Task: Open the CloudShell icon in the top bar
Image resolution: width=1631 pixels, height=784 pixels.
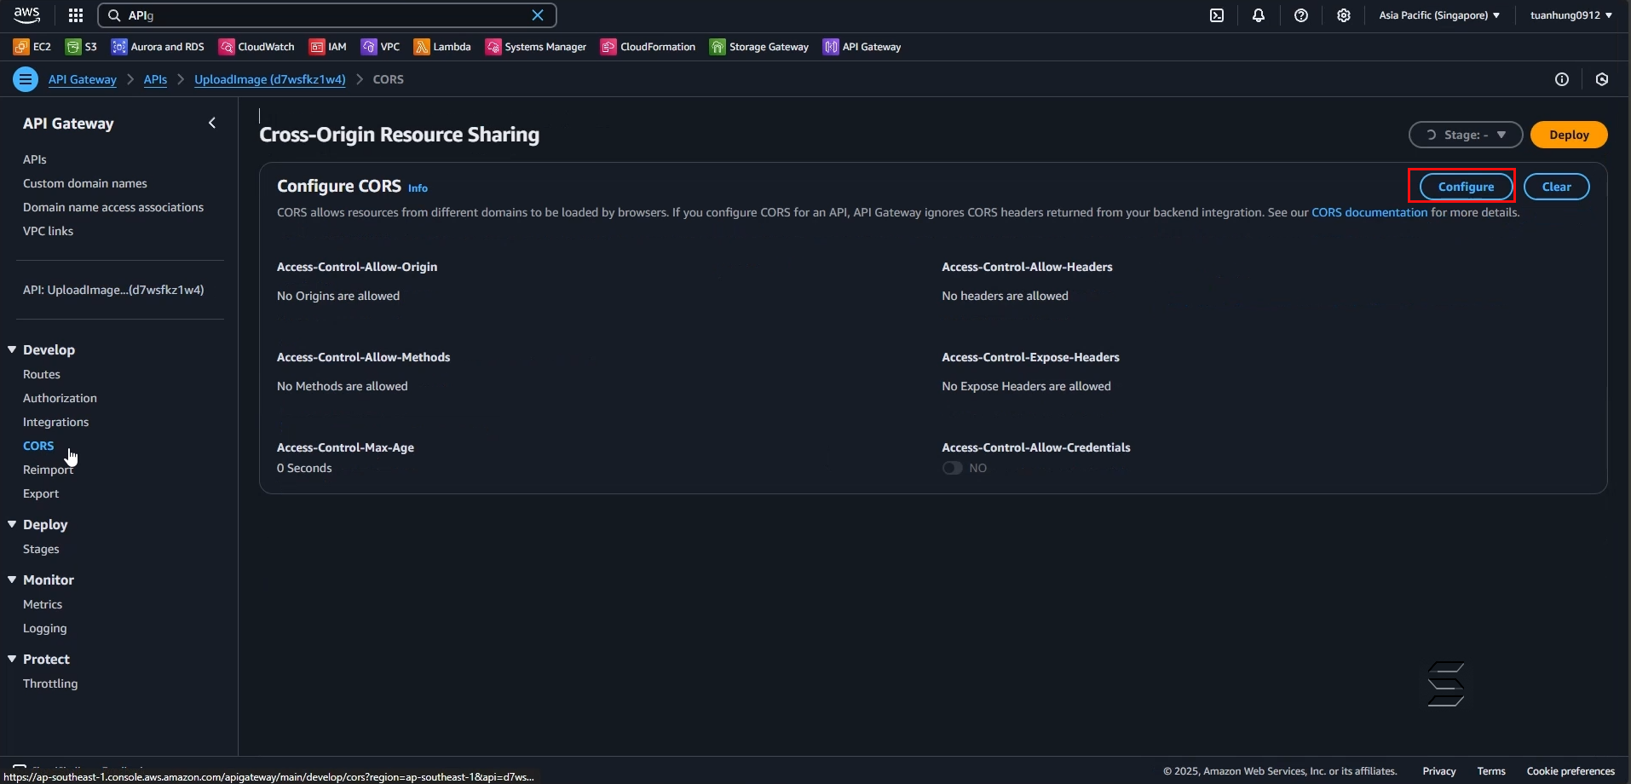Action: pyautogui.click(x=1217, y=15)
